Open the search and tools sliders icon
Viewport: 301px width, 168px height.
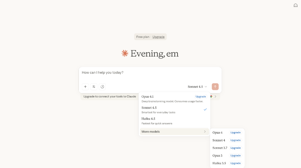click(x=94, y=87)
